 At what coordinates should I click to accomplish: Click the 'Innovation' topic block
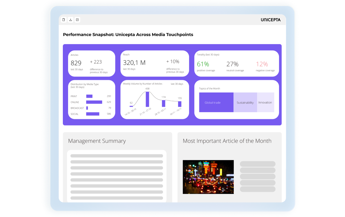[266, 102]
